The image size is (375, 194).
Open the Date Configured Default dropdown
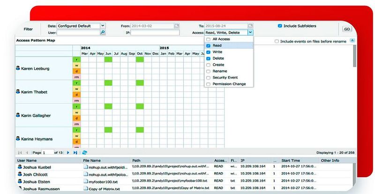point(103,26)
